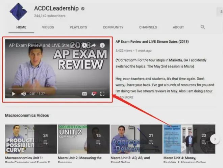223x168 pixels.
Task: Click the video title overlay inside the player
Action: point(42,45)
